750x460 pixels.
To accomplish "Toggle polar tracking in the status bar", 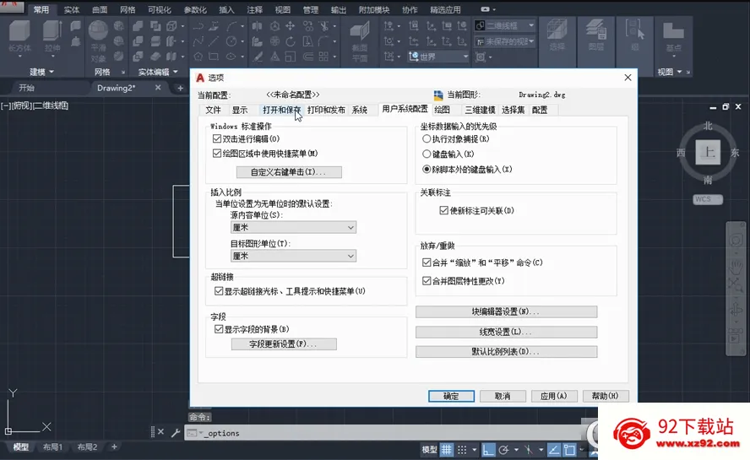I will pyautogui.click(x=503, y=450).
